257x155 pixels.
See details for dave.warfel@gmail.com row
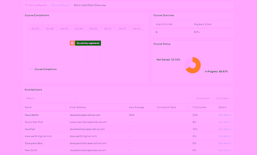click(x=224, y=136)
